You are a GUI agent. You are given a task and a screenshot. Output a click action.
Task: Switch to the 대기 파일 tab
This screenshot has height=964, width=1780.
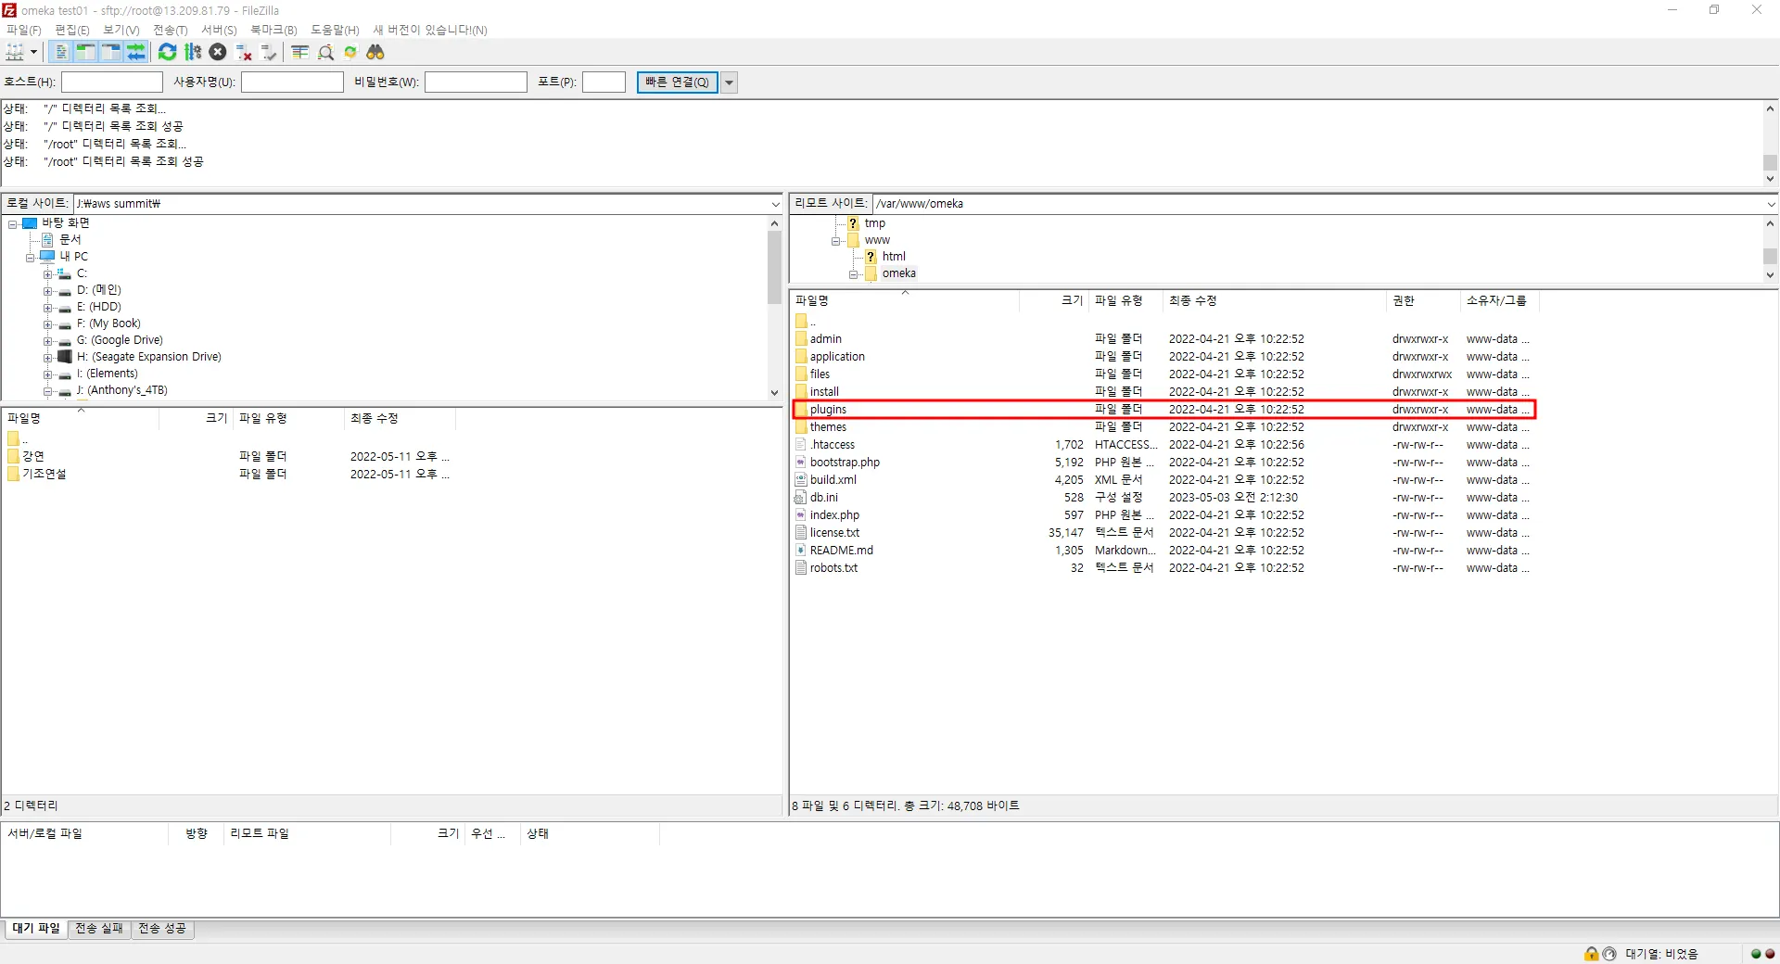click(x=36, y=929)
